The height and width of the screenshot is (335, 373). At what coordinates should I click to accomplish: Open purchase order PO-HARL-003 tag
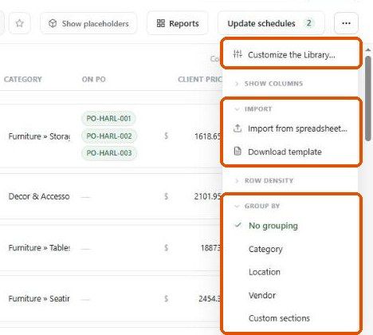pos(109,153)
